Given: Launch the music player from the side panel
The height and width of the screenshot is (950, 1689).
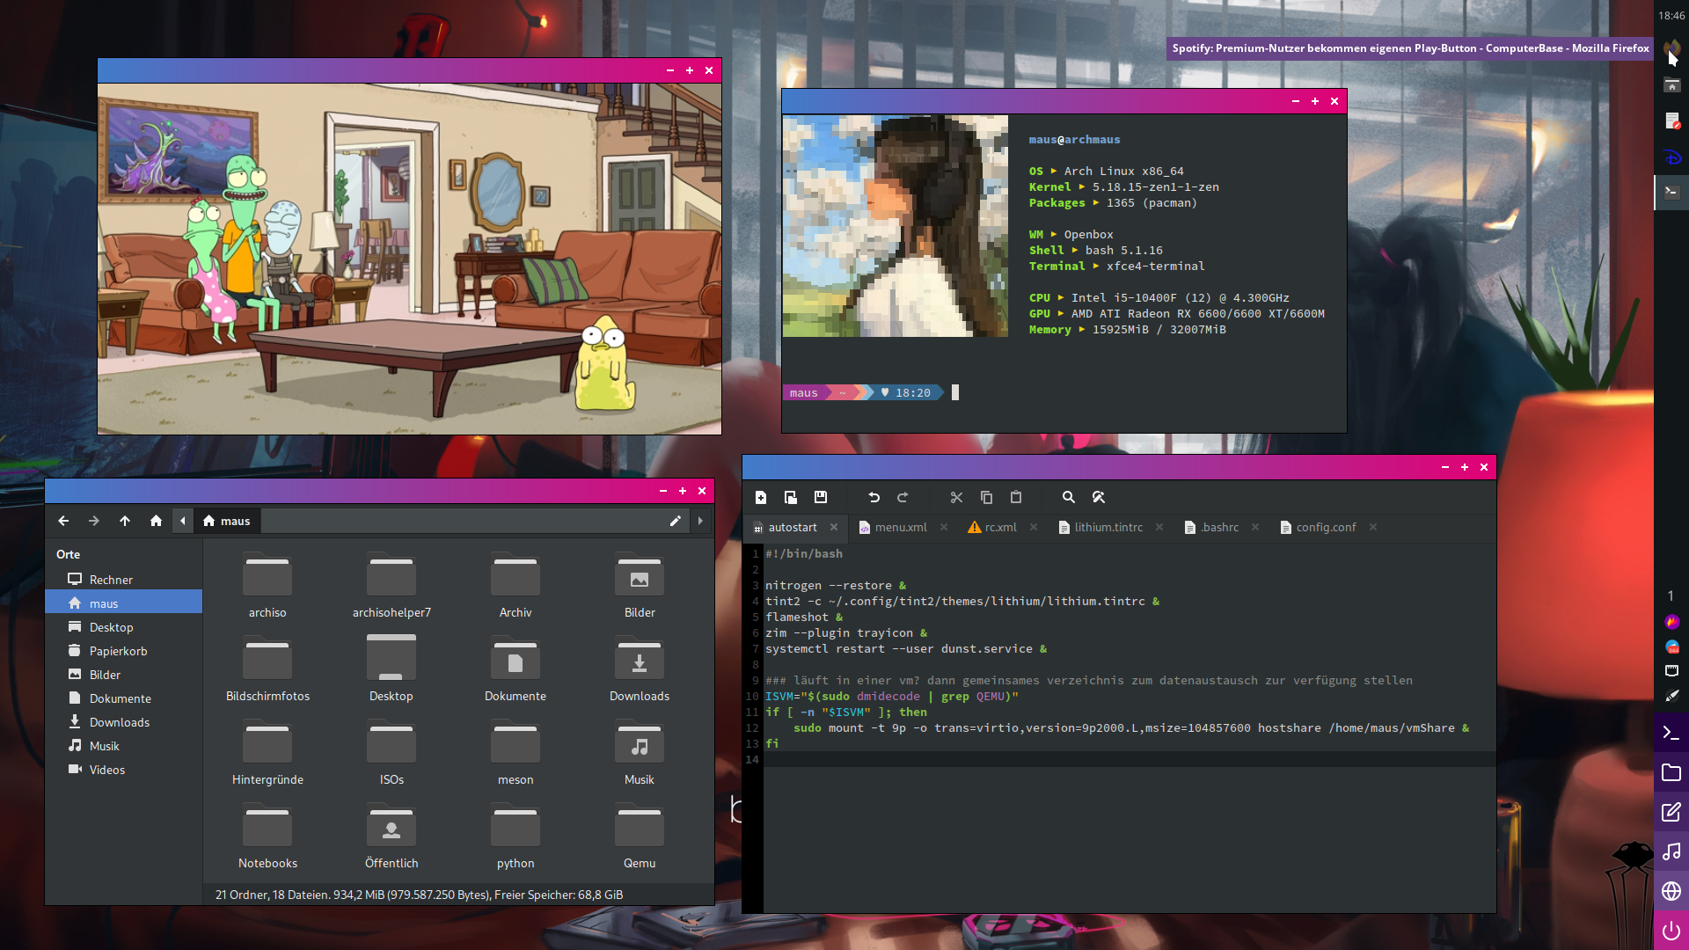Looking at the screenshot, I should 1671,851.
